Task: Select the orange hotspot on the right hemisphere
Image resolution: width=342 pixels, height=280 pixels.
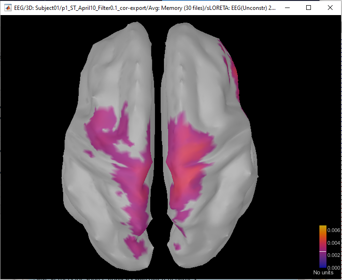Action: [x=189, y=157]
